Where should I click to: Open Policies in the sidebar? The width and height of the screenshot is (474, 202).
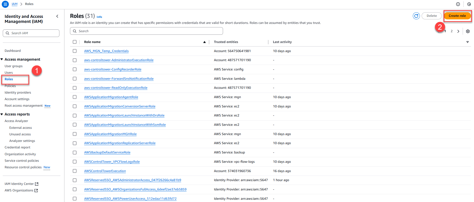(x=10, y=86)
